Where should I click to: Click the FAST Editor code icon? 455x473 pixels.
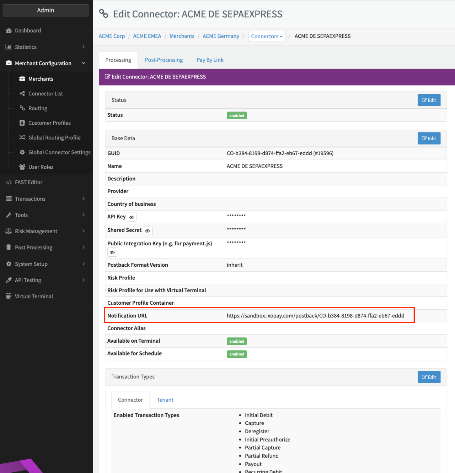coord(9,183)
